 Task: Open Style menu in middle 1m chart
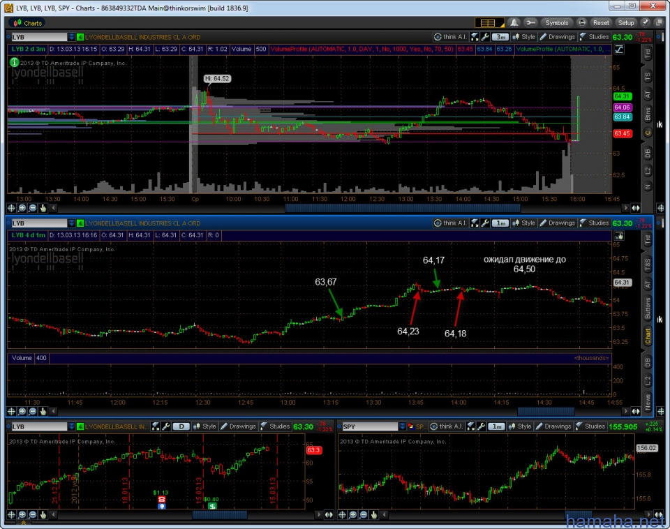(524, 223)
